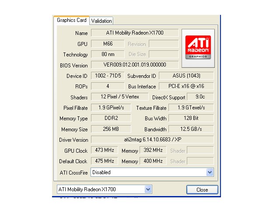Click GPU Clock memory value 392 MHz
This screenshot has width=280, height=210.
coord(153,150)
